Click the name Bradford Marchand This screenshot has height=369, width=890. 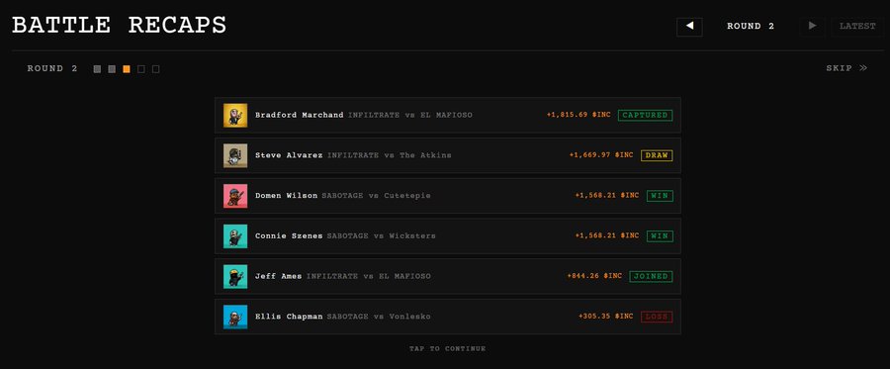tap(299, 115)
